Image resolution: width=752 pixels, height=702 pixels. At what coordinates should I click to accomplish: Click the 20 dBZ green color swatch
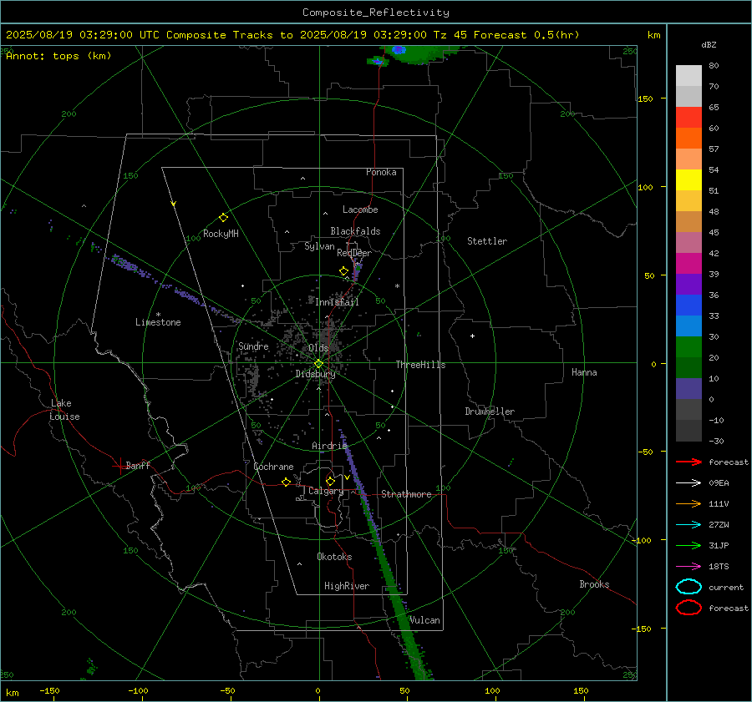click(688, 347)
